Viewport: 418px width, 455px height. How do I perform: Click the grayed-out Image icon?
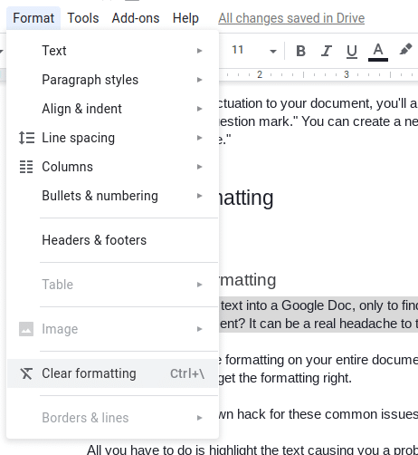pyautogui.click(x=26, y=329)
